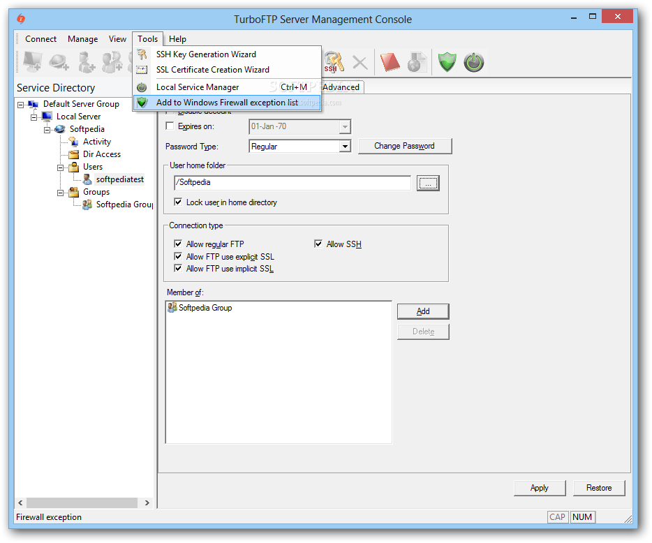
Task: Click the scroll left arrow under tree
Action: (x=20, y=503)
